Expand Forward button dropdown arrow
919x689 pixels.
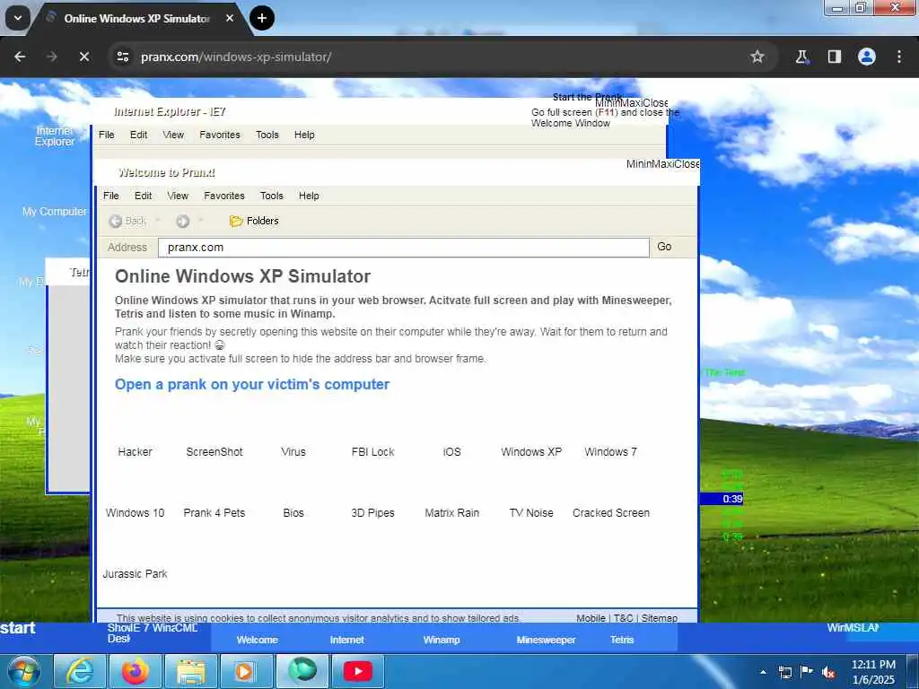click(x=200, y=221)
